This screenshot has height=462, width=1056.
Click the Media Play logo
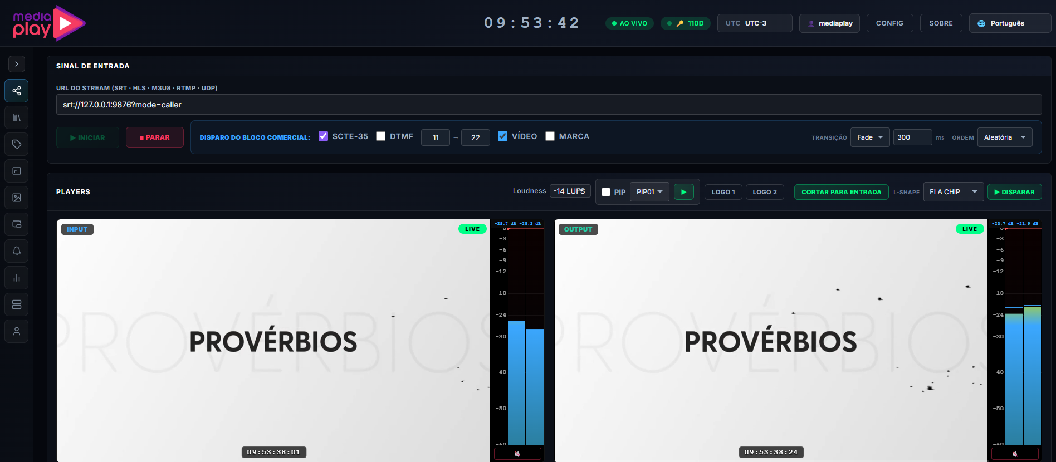(49, 23)
